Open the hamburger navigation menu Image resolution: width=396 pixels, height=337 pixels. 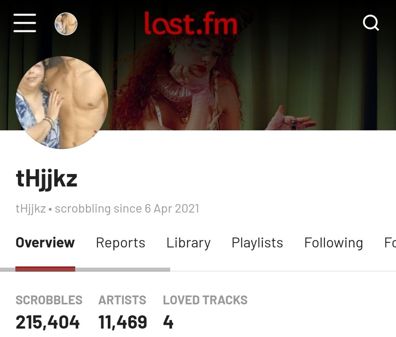point(25,23)
